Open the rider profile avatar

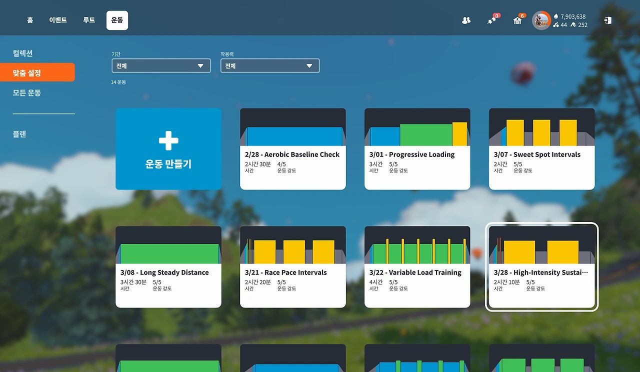541,20
